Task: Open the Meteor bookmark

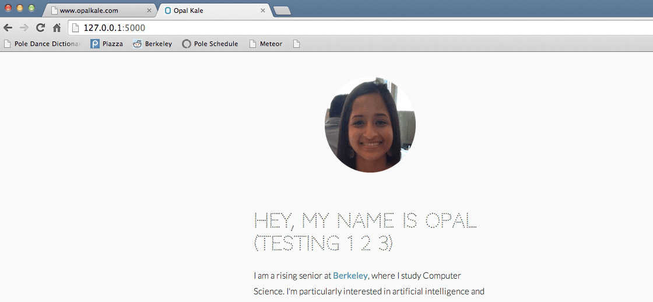Action: (x=266, y=44)
